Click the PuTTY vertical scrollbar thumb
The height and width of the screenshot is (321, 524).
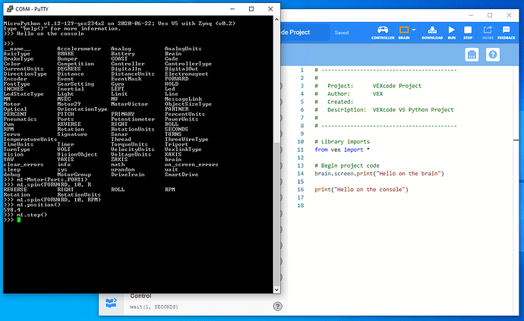pyautogui.click(x=276, y=214)
